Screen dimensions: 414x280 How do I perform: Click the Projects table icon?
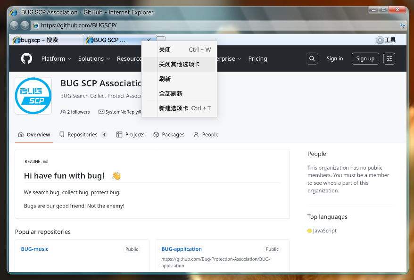coord(119,135)
